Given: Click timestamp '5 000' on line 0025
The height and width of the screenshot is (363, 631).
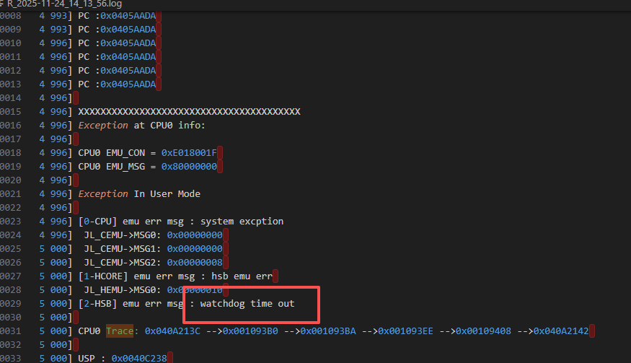Looking at the screenshot, I should (53, 248).
